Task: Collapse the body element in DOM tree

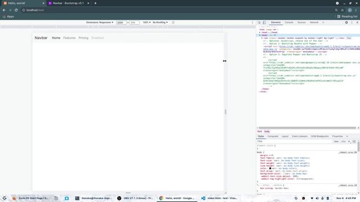Action: pos(260,35)
